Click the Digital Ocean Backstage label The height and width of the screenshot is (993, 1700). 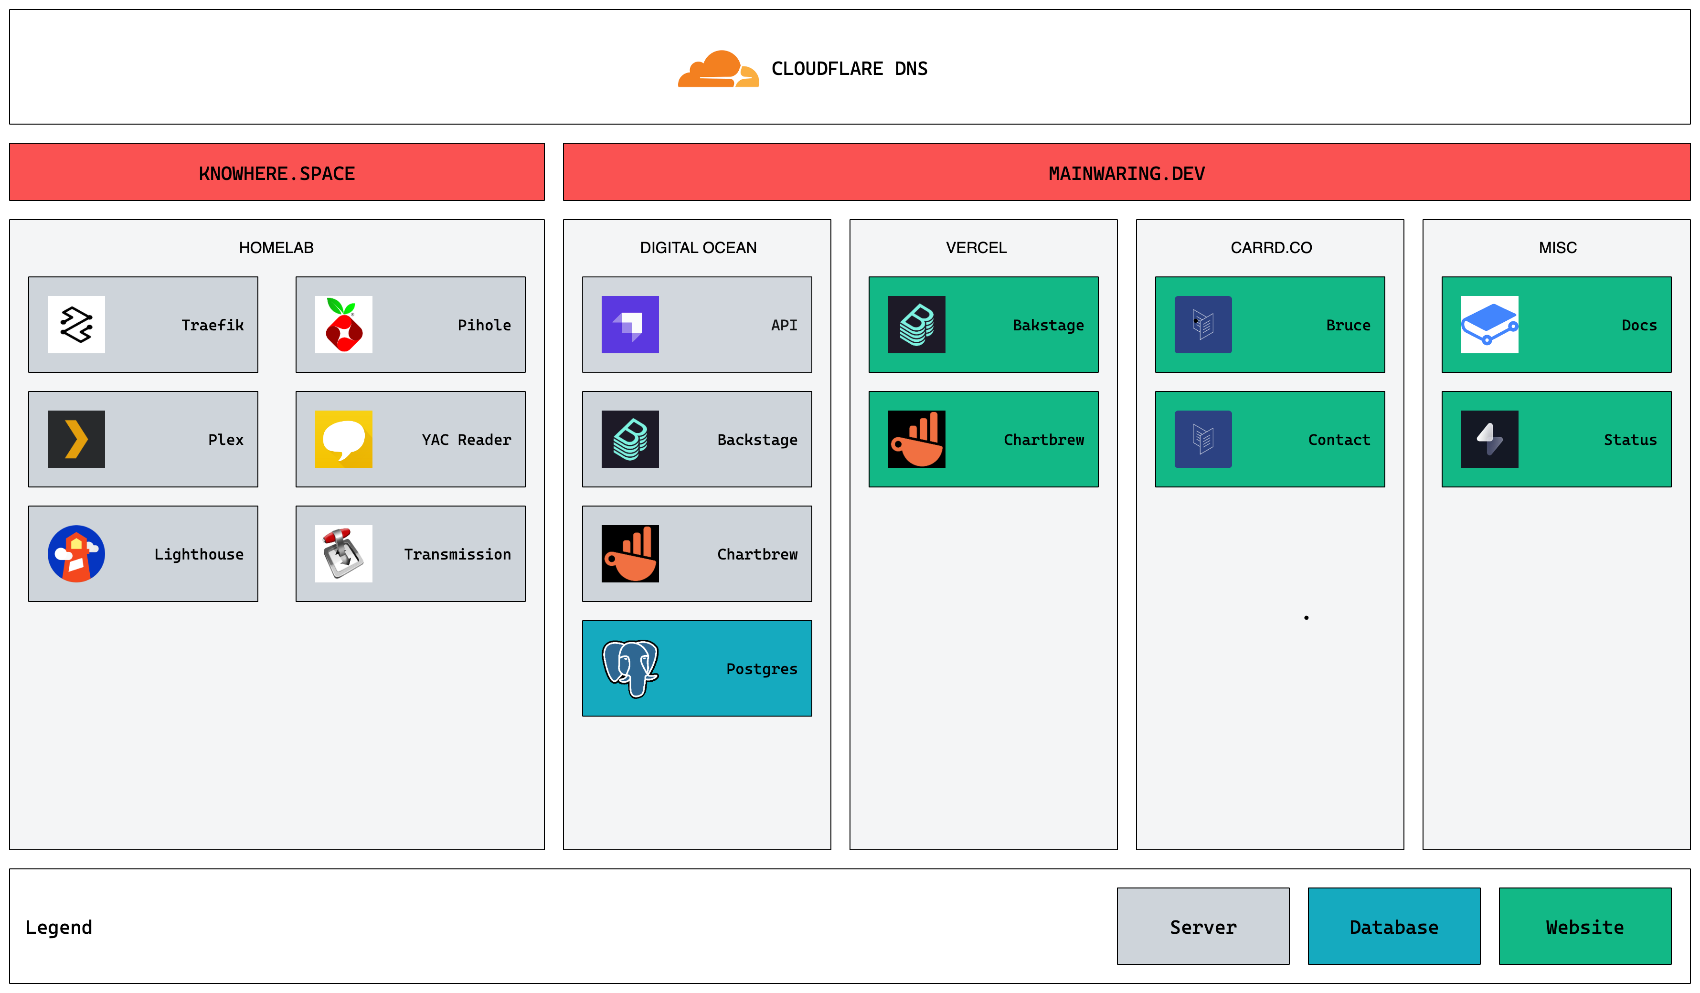[757, 440]
